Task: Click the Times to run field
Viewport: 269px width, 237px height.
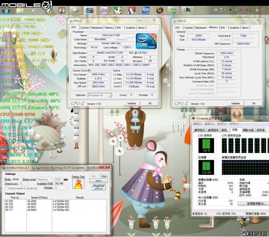Action: [24, 184]
